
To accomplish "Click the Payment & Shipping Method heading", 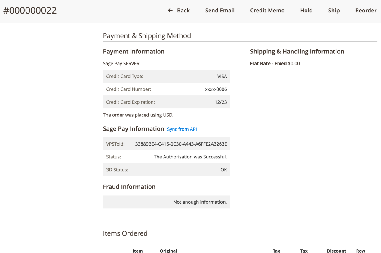I will [x=147, y=36].
